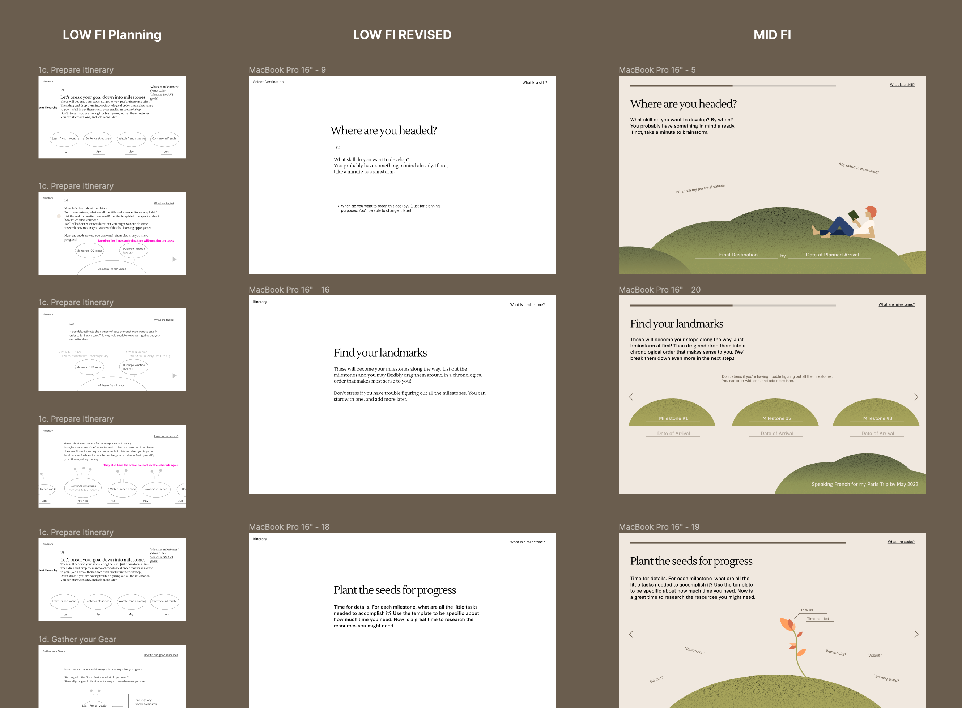Click the 'MID FI' heading
Screen dimensions: 962x708
pos(772,35)
